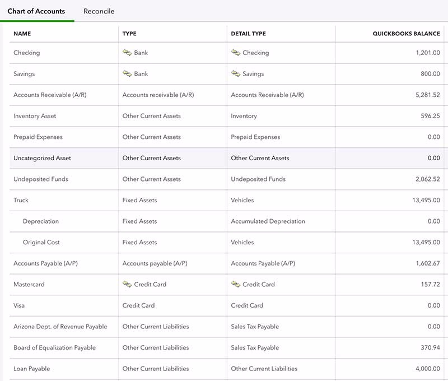Sort by the NAME column header
The image size is (448, 381).
pos(22,34)
